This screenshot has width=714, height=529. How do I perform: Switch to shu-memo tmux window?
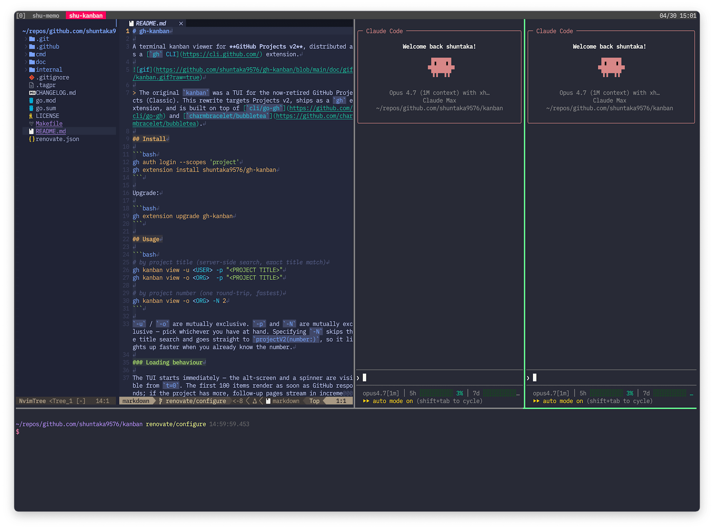(x=46, y=16)
